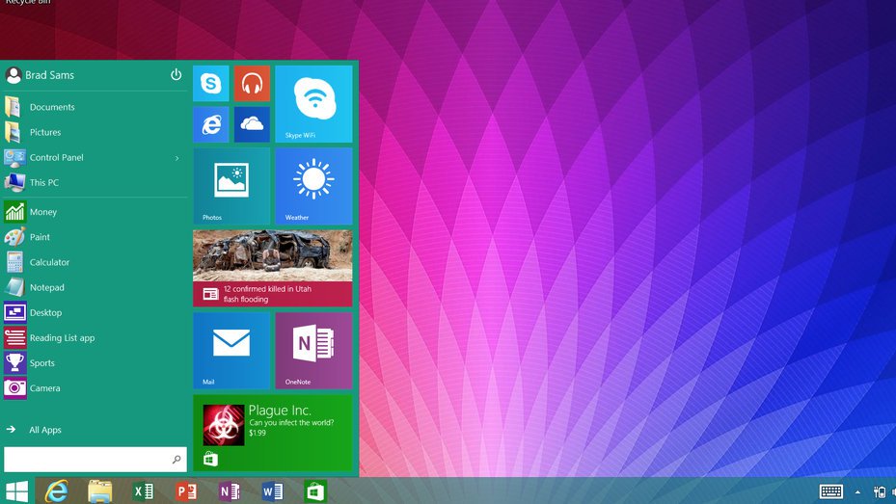Open the Weather tile
The height and width of the screenshot is (504, 896).
pyautogui.click(x=313, y=186)
